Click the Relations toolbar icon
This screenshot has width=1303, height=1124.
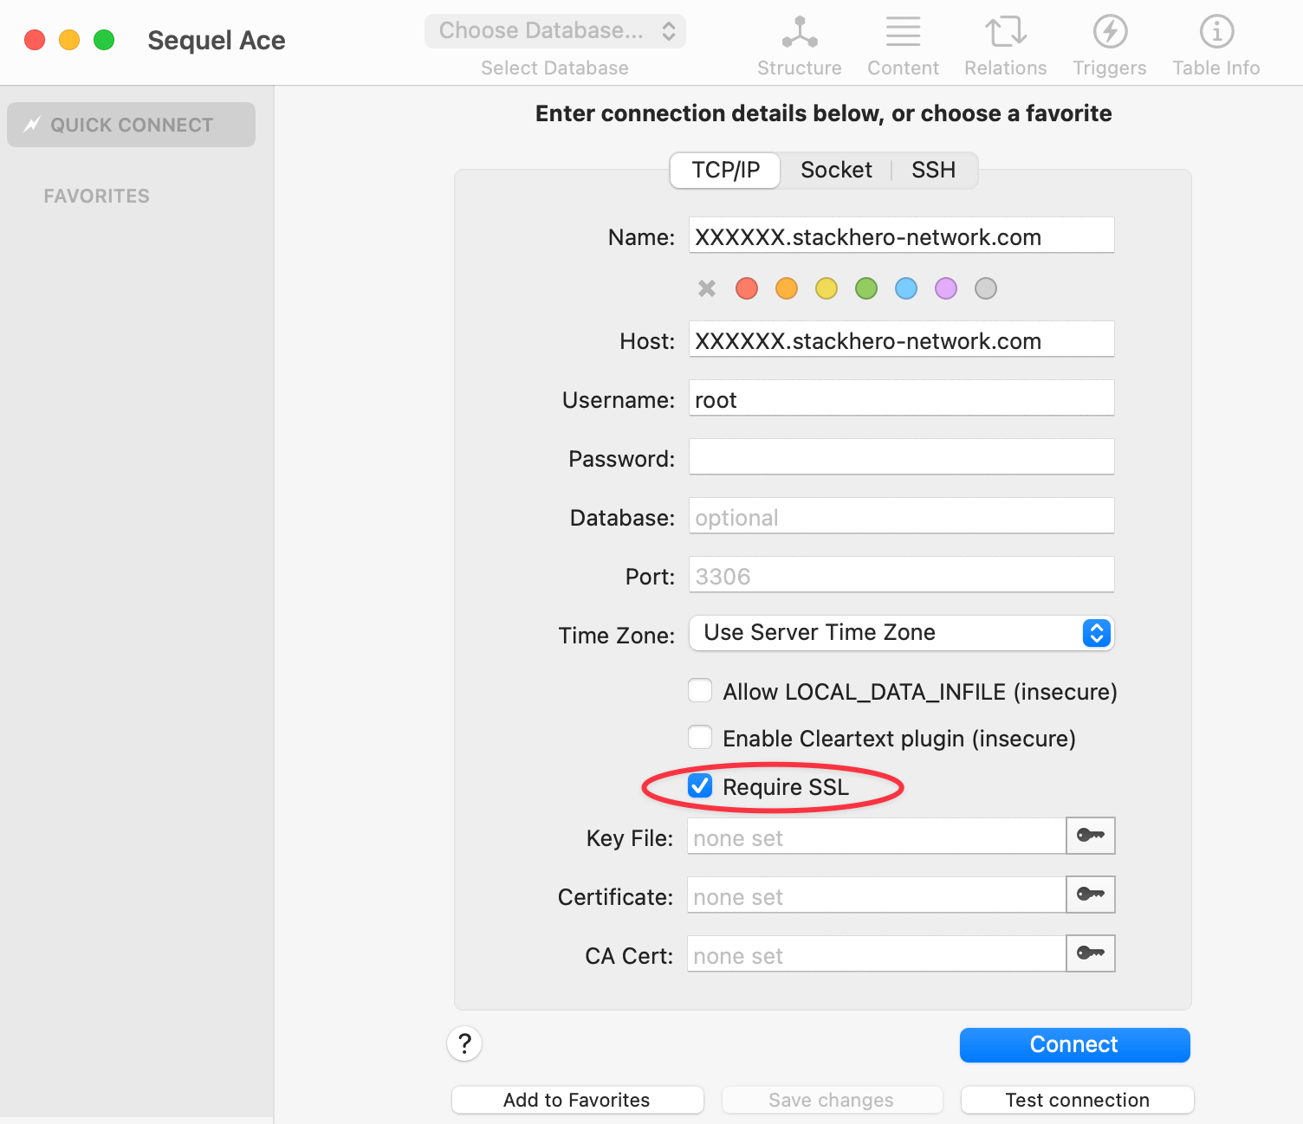pos(1005,33)
